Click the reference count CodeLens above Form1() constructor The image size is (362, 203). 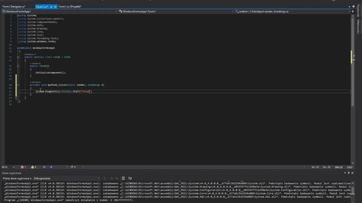click(x=35, y=63)
